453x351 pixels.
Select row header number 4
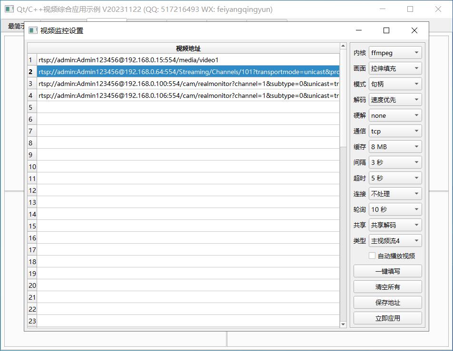pos(31,96)
